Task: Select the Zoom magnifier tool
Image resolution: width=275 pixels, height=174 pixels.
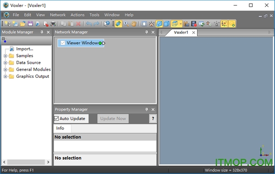Action: coord(126,24)
